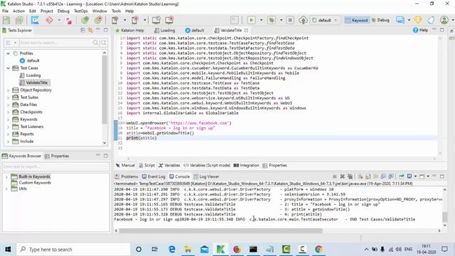Click the Windows Start button
Viewport: 455px width, 256px height.
coord(8,249)
